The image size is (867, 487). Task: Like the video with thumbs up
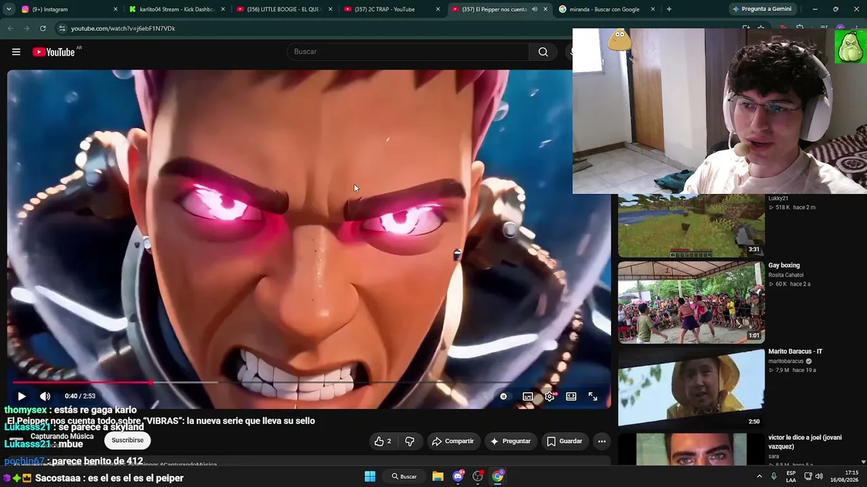coord(383,441)
